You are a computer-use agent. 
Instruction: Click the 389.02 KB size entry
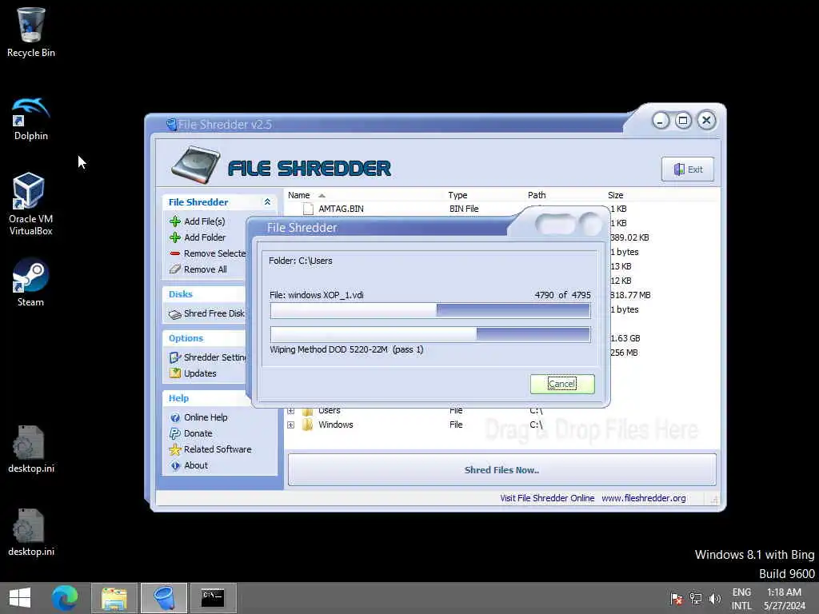[x=629, y=237]
